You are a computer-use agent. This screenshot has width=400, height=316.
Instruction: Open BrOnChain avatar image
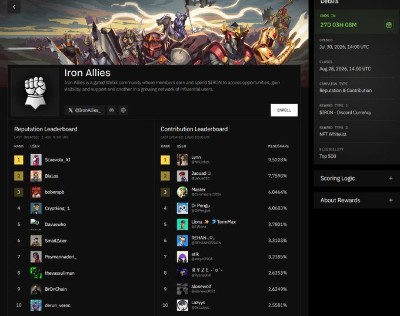tap(36, 289)
